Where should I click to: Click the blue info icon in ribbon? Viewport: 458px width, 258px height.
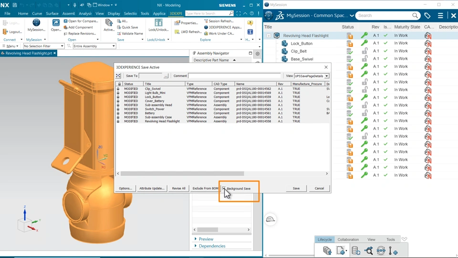pos(250,32)
